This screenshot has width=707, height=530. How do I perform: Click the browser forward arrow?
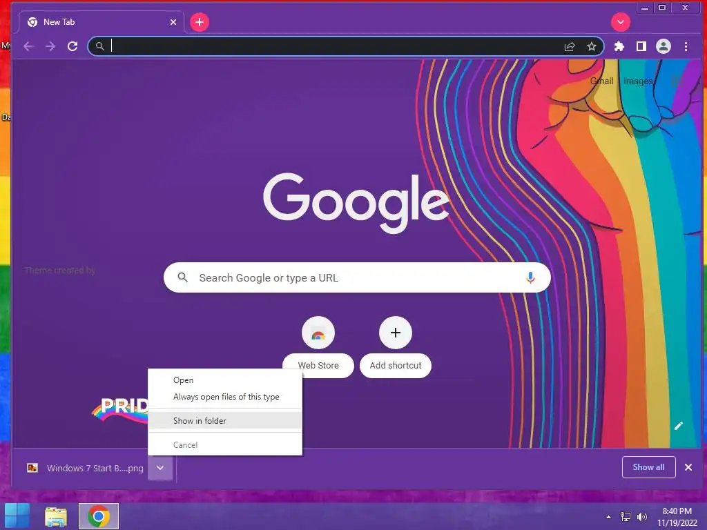(50, 46)
